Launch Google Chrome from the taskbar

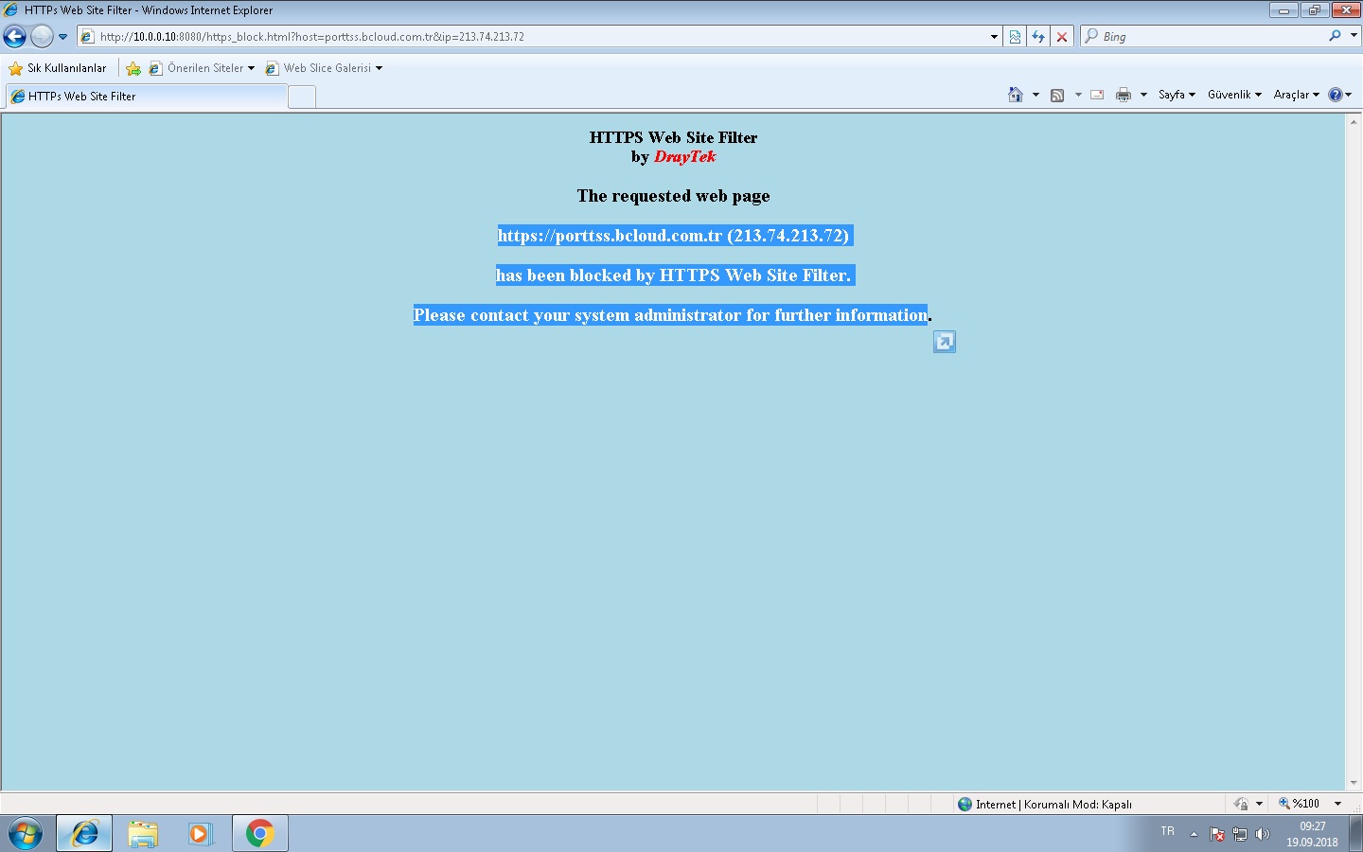click(259, 833)
